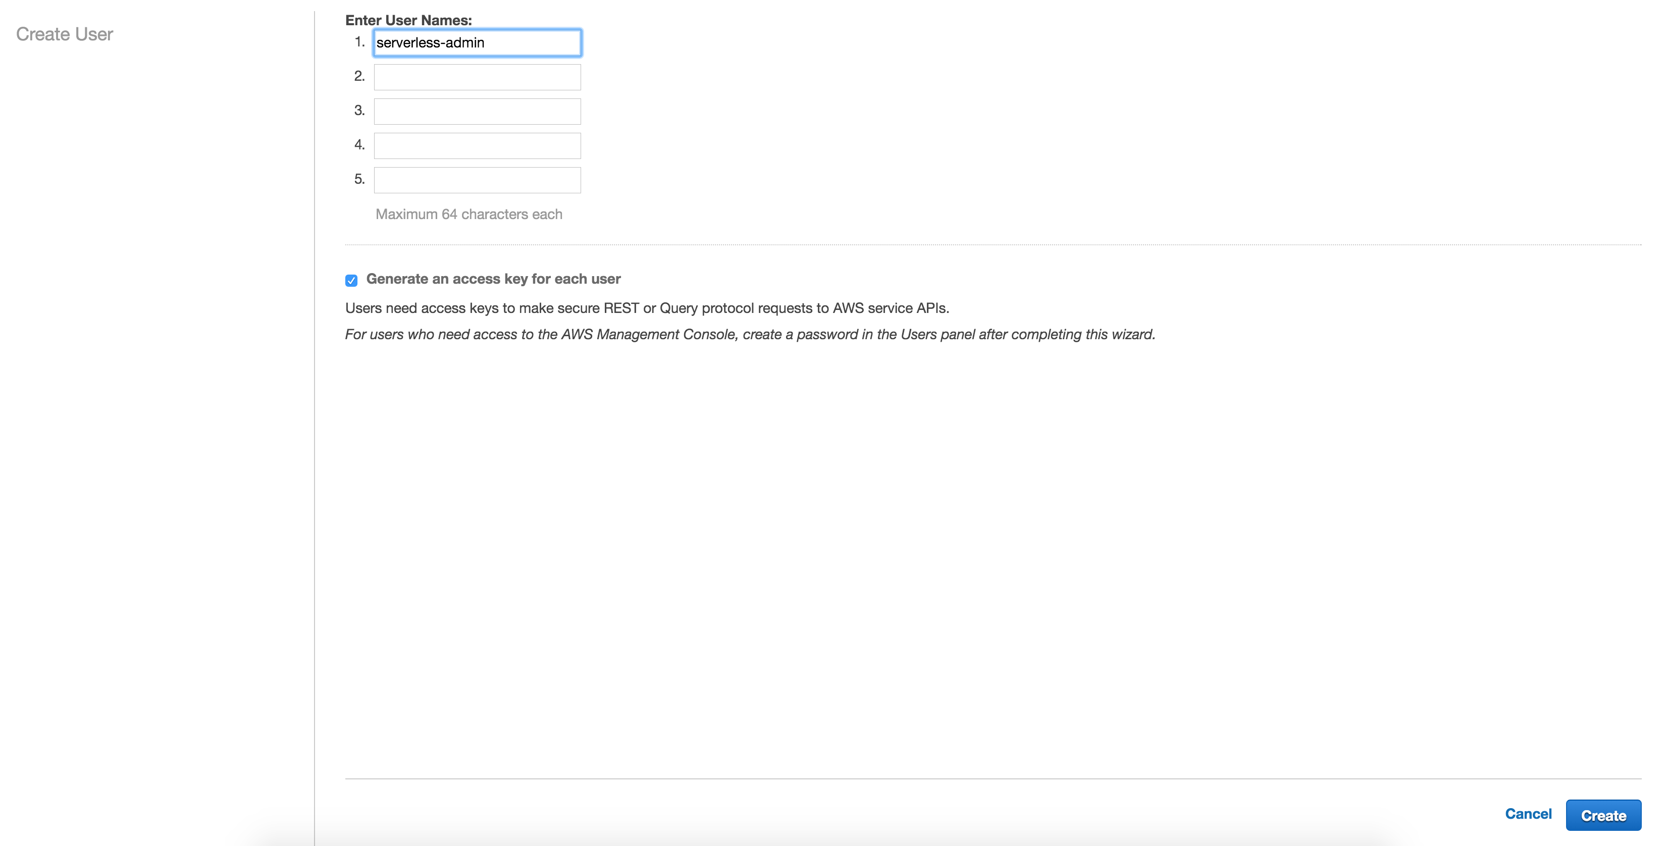Viewport: 1665px width, 846px height.
Task: Click the first user name field containing serverless-admin
Action: [x=477, y=43]
